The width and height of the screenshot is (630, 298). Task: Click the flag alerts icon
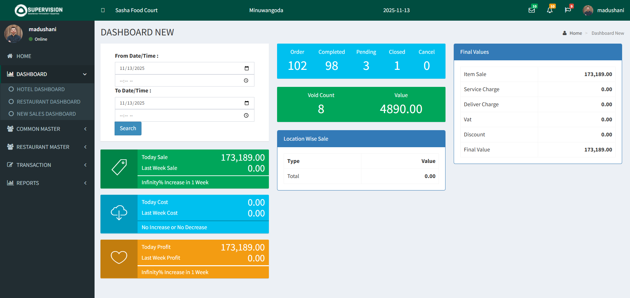pos(568,10)
